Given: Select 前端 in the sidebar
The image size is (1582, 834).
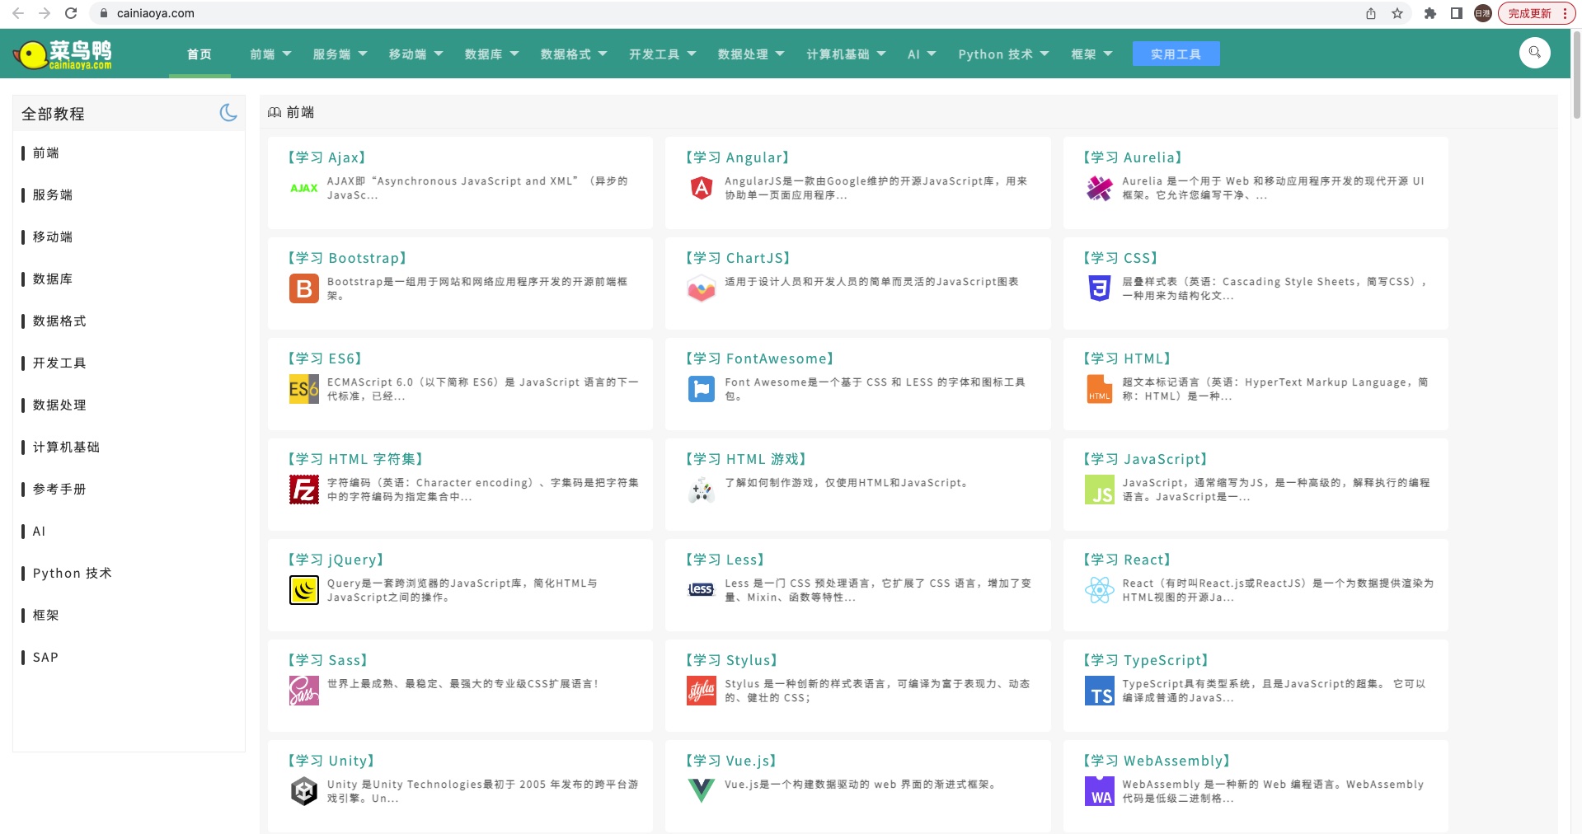Looking at the screenshot, I should 46,153.
